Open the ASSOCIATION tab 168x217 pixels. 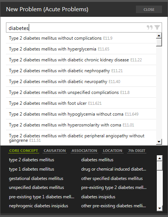coord(84,150)
